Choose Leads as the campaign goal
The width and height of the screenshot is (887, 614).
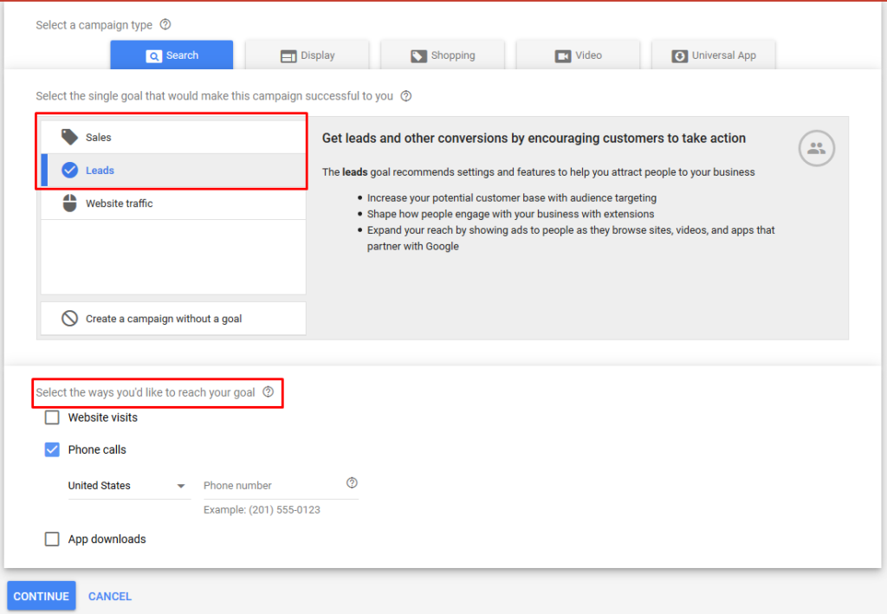173,171
